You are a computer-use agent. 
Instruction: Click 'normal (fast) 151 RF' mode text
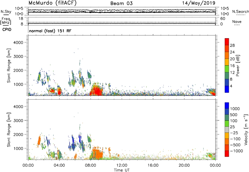[50, 31]
